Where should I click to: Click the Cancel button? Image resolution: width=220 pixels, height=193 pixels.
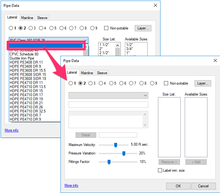[203, 186]
